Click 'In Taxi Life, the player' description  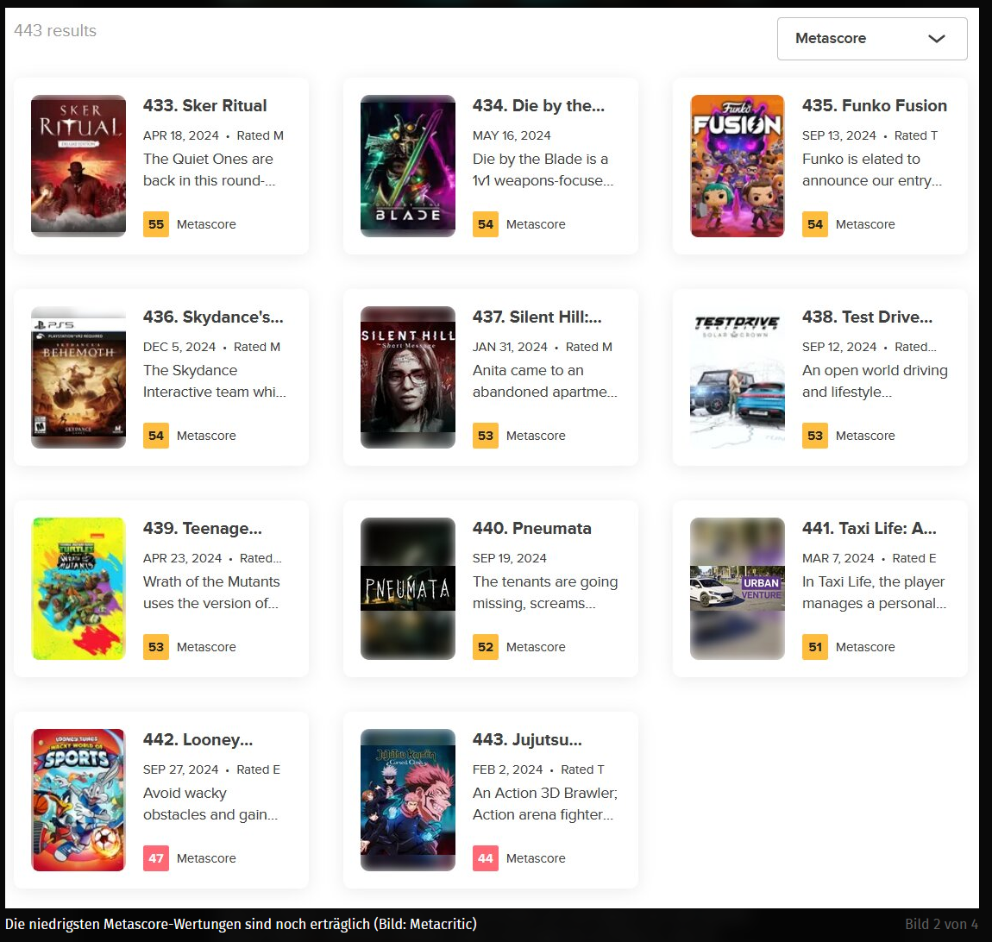coord(875,593)
